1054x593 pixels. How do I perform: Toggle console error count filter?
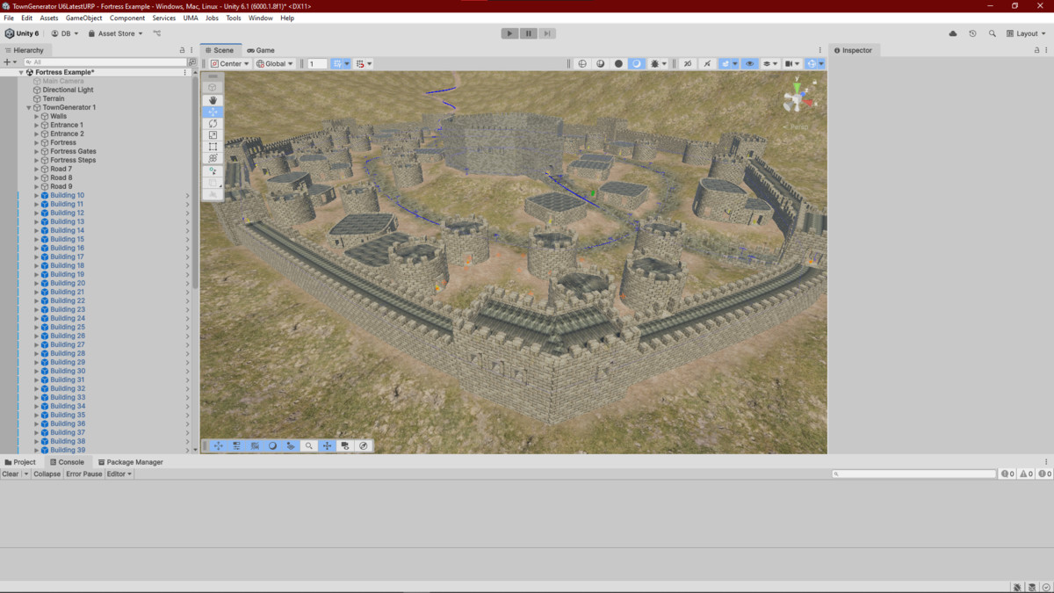point(1044,474)
